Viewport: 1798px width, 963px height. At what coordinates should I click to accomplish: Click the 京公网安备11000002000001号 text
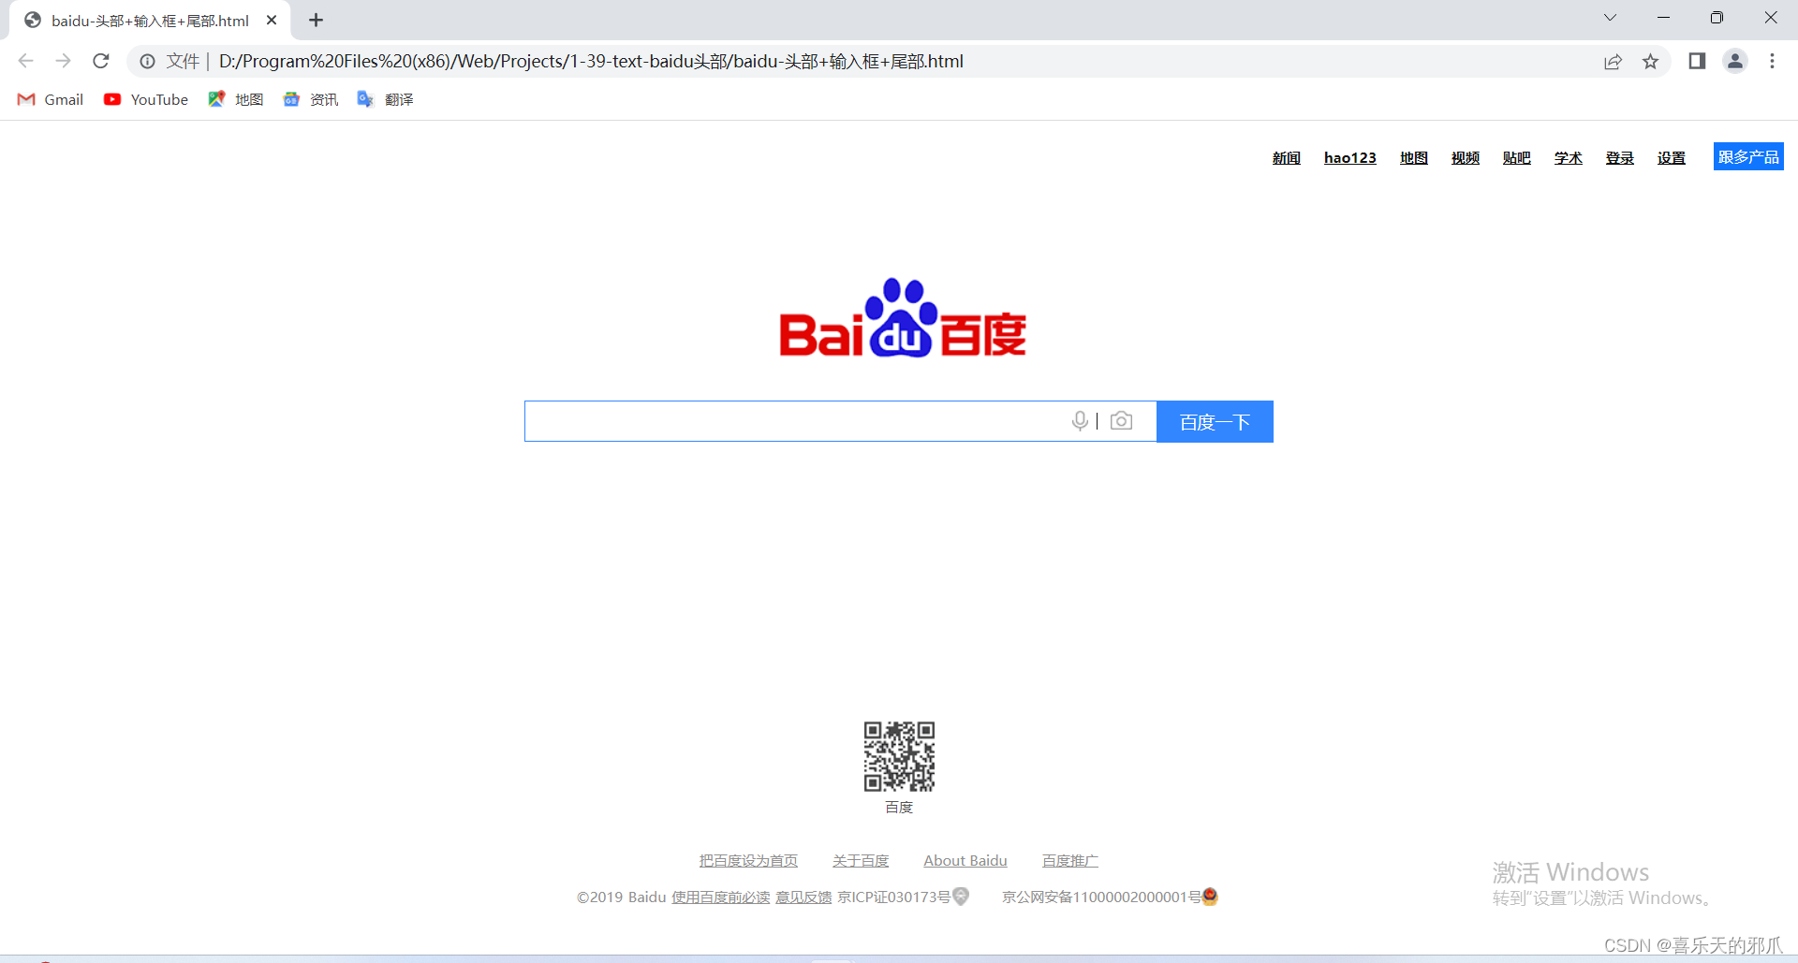pos(1101,897)
